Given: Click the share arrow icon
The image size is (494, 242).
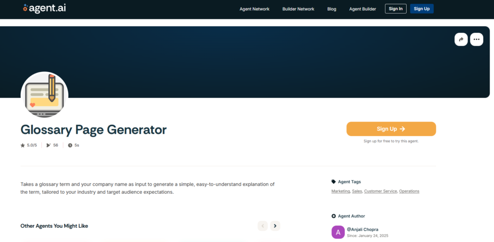Looking at the screenshot, I should 461,40.
